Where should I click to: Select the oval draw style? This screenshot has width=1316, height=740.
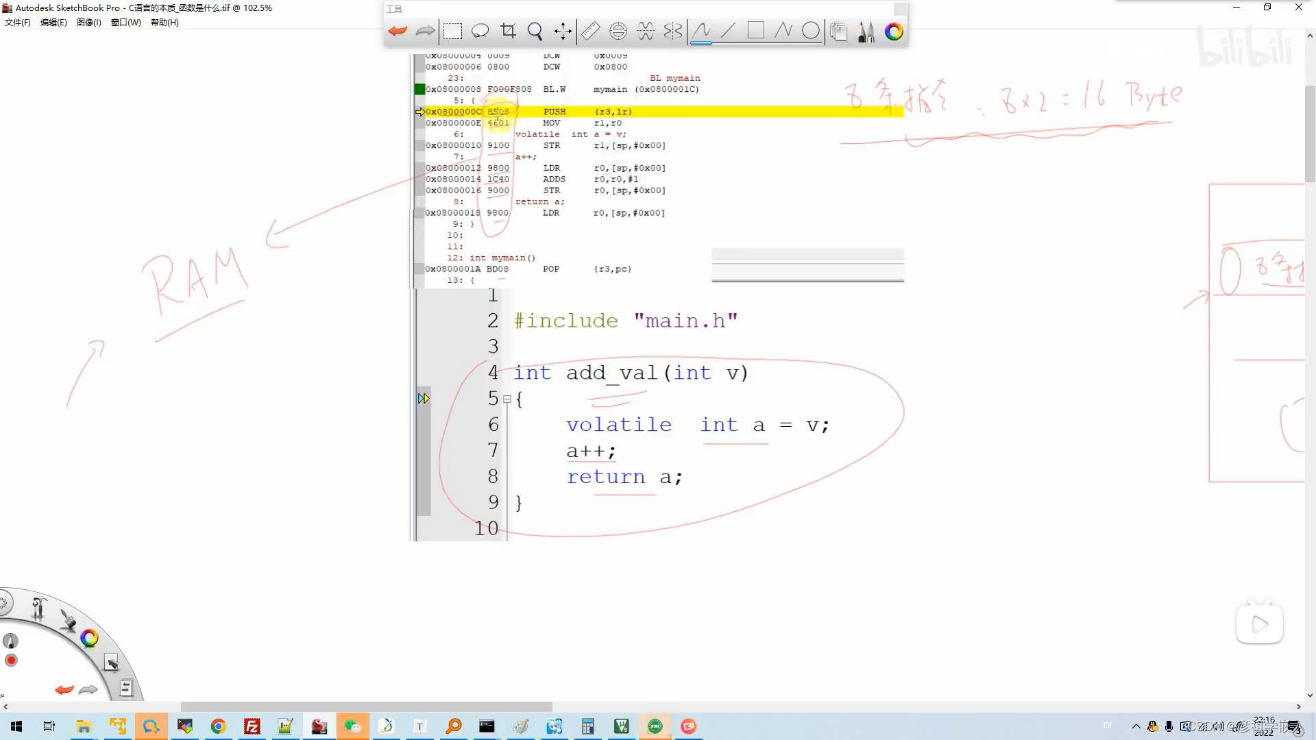coord(811,31)
